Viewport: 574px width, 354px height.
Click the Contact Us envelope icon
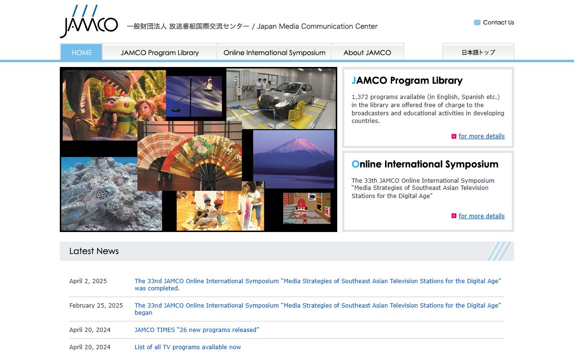(x=477, y=22)
